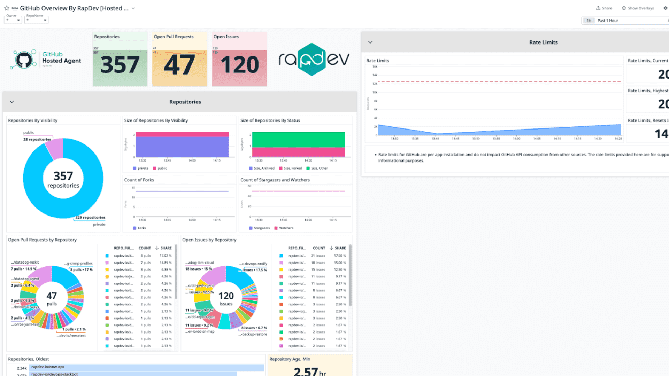
Task: Click the Open Pull Requests table scrollbar
Action: (176, 272)
